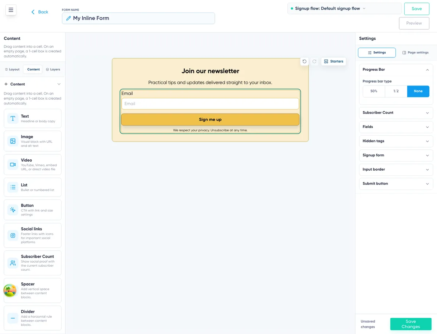The image size is (437, 334).
Task: Go Back to previous page
Action: click(40, 12)
